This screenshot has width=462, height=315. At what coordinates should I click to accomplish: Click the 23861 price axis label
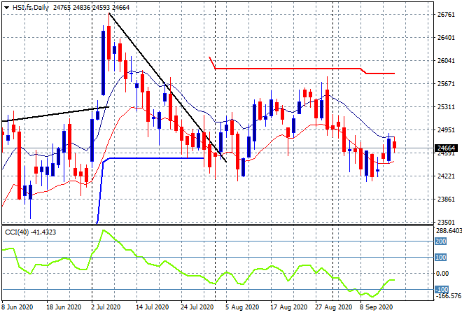pyautogui.click(x=446, y=199)
